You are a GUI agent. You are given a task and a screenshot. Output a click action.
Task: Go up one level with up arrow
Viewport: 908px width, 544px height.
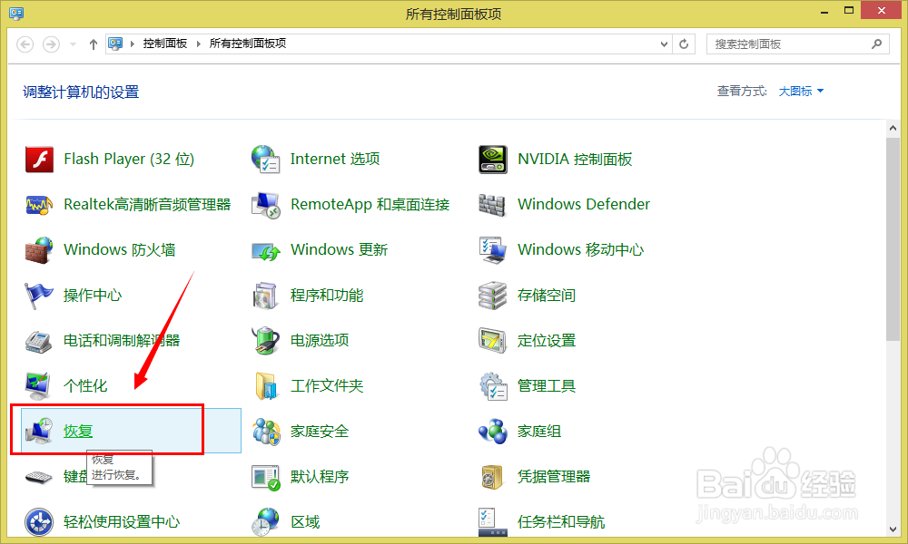click(94, 44)
